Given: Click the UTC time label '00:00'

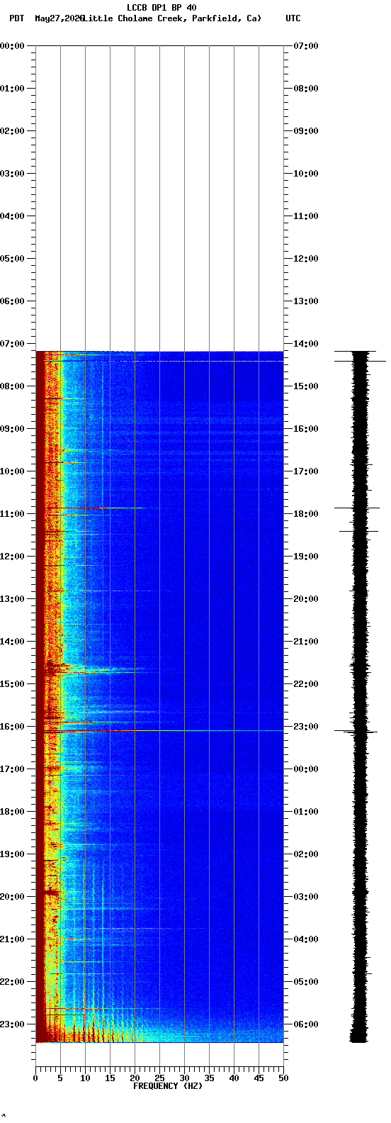Looking at the screenshot, I should point(306,769).
